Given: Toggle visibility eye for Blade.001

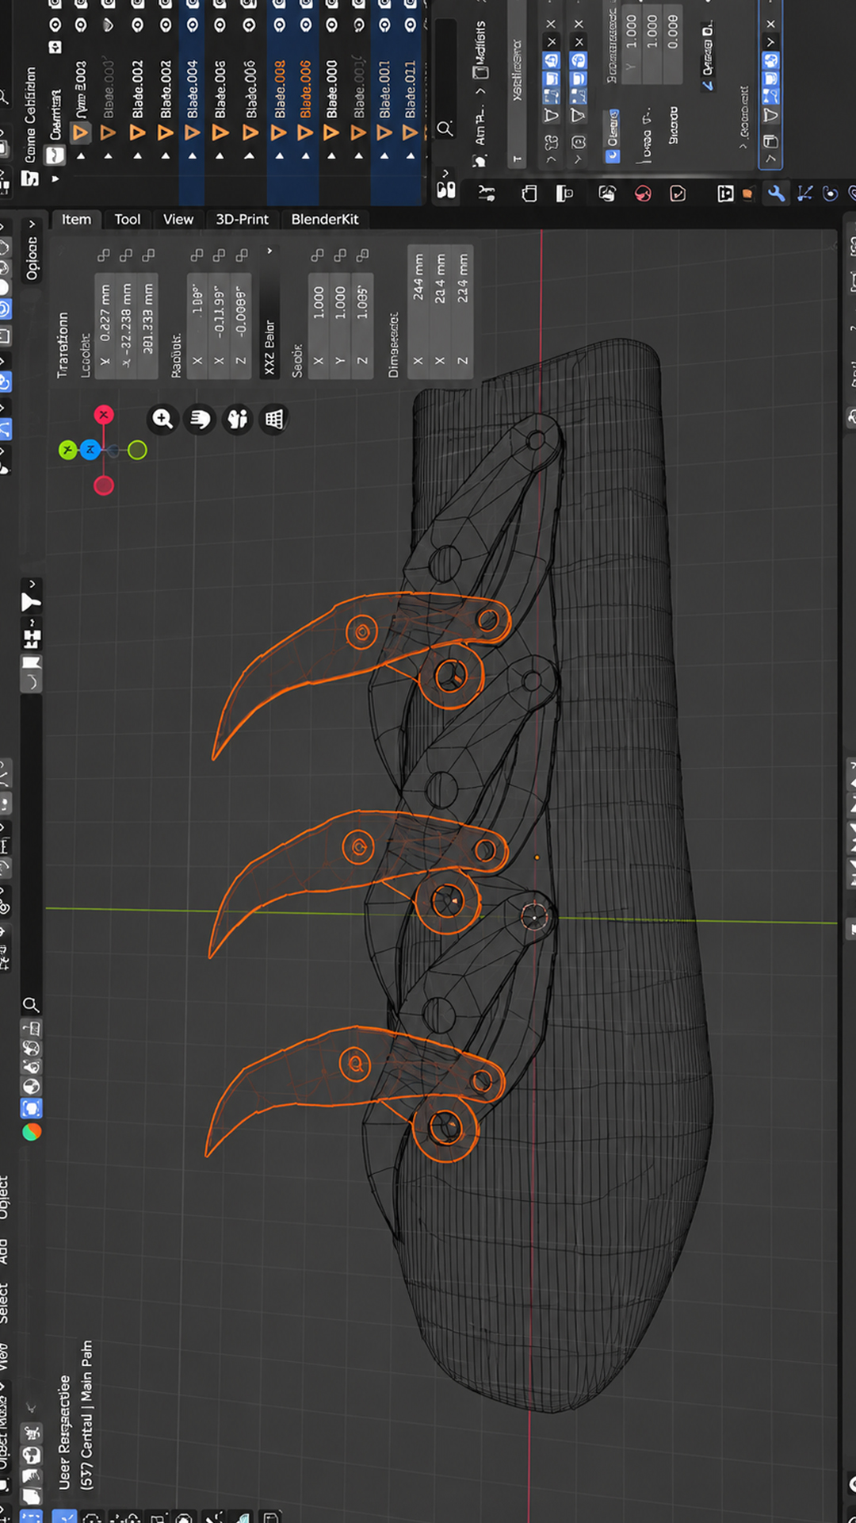Looking at the screenshot, I should coord(384,25).
